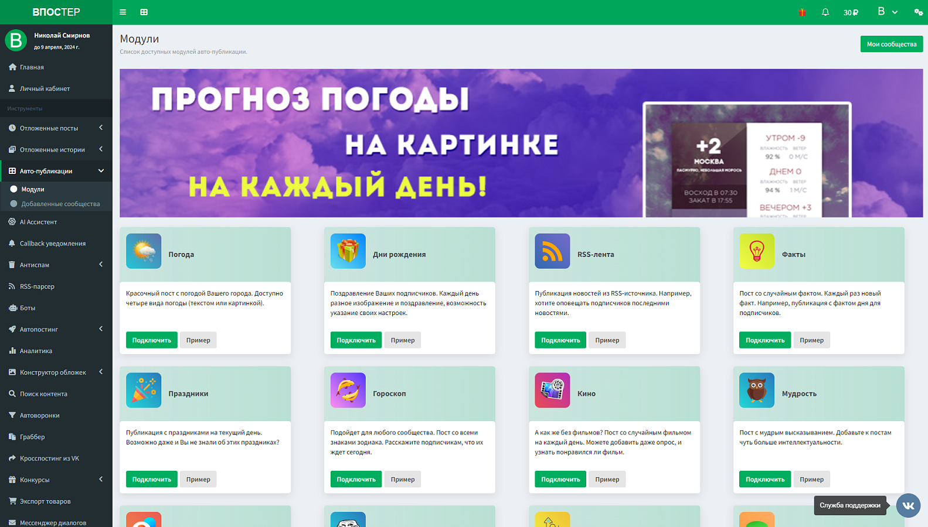
Task: Click the Дни рождения gift box icon
Action: click(x=348, y=251)
